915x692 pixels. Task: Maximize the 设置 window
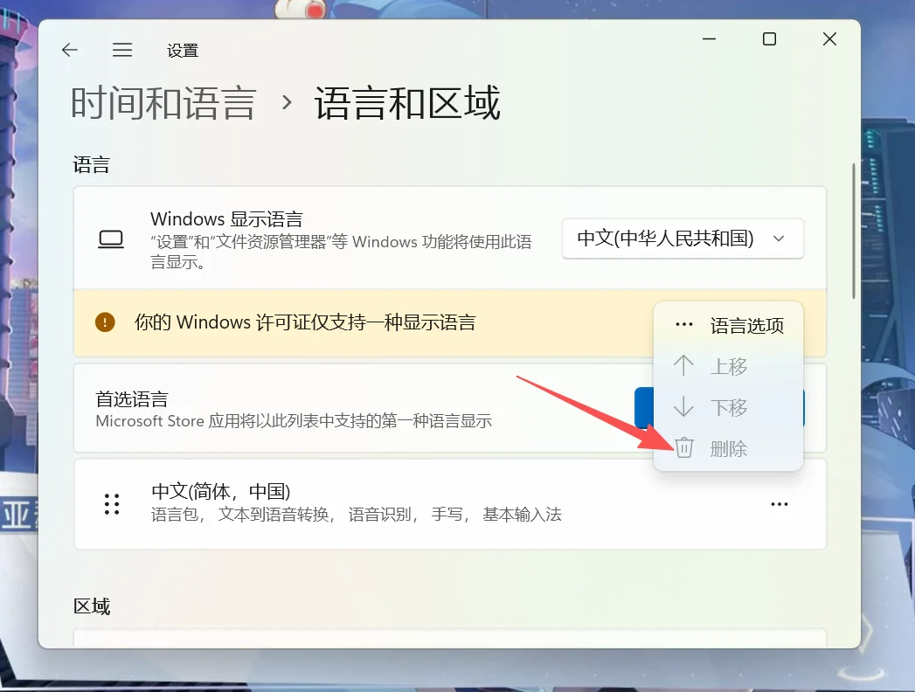point(769,39)
